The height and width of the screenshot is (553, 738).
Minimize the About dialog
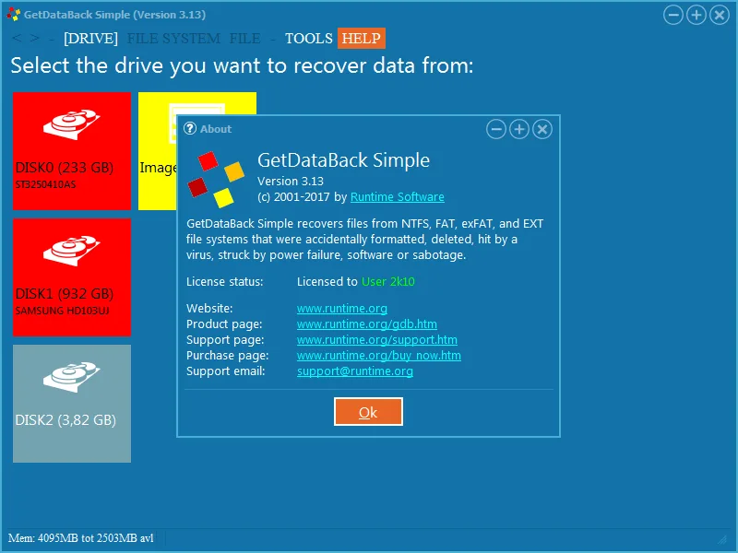click(496, 129)
